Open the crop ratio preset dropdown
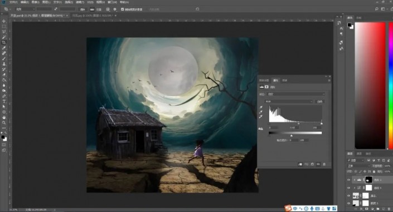Image resolution: width=393 pixels, height=212 pixels. [25, 9]
